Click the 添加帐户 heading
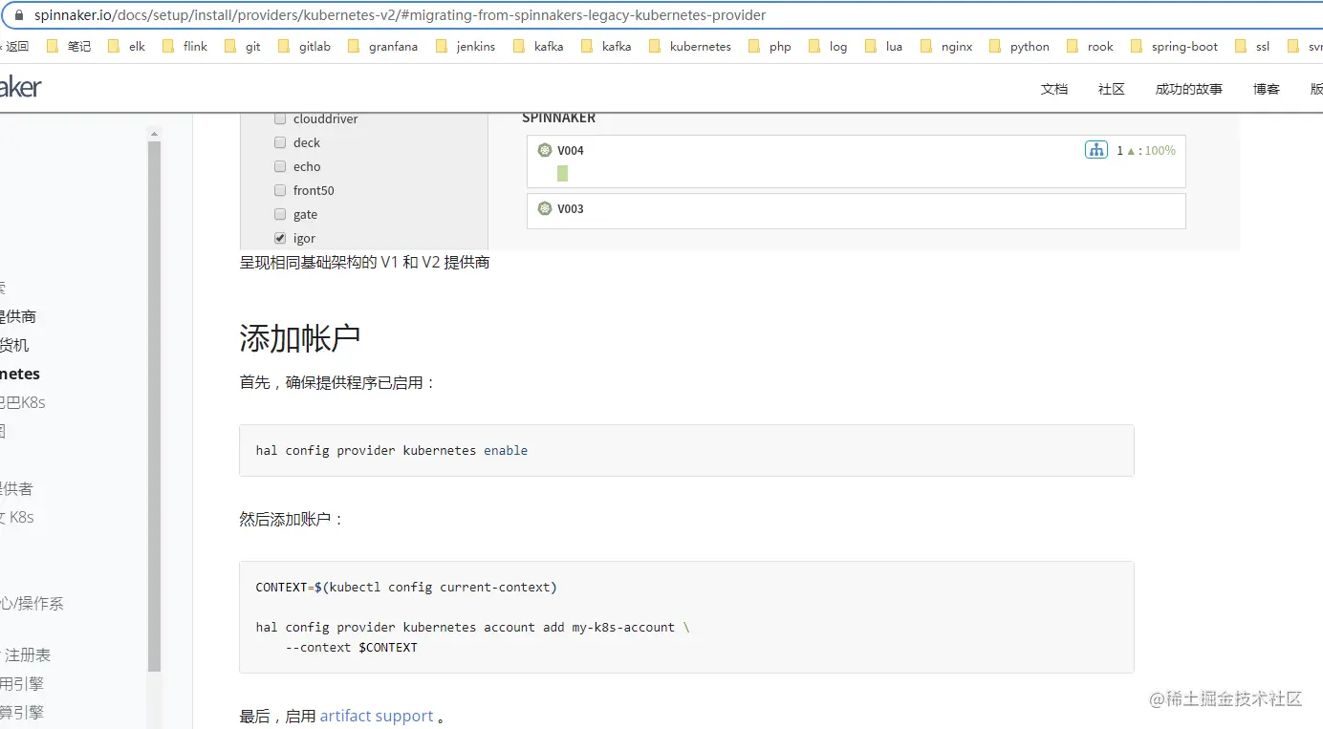This screenshot has height=729, width=1323. pos(299,338)
